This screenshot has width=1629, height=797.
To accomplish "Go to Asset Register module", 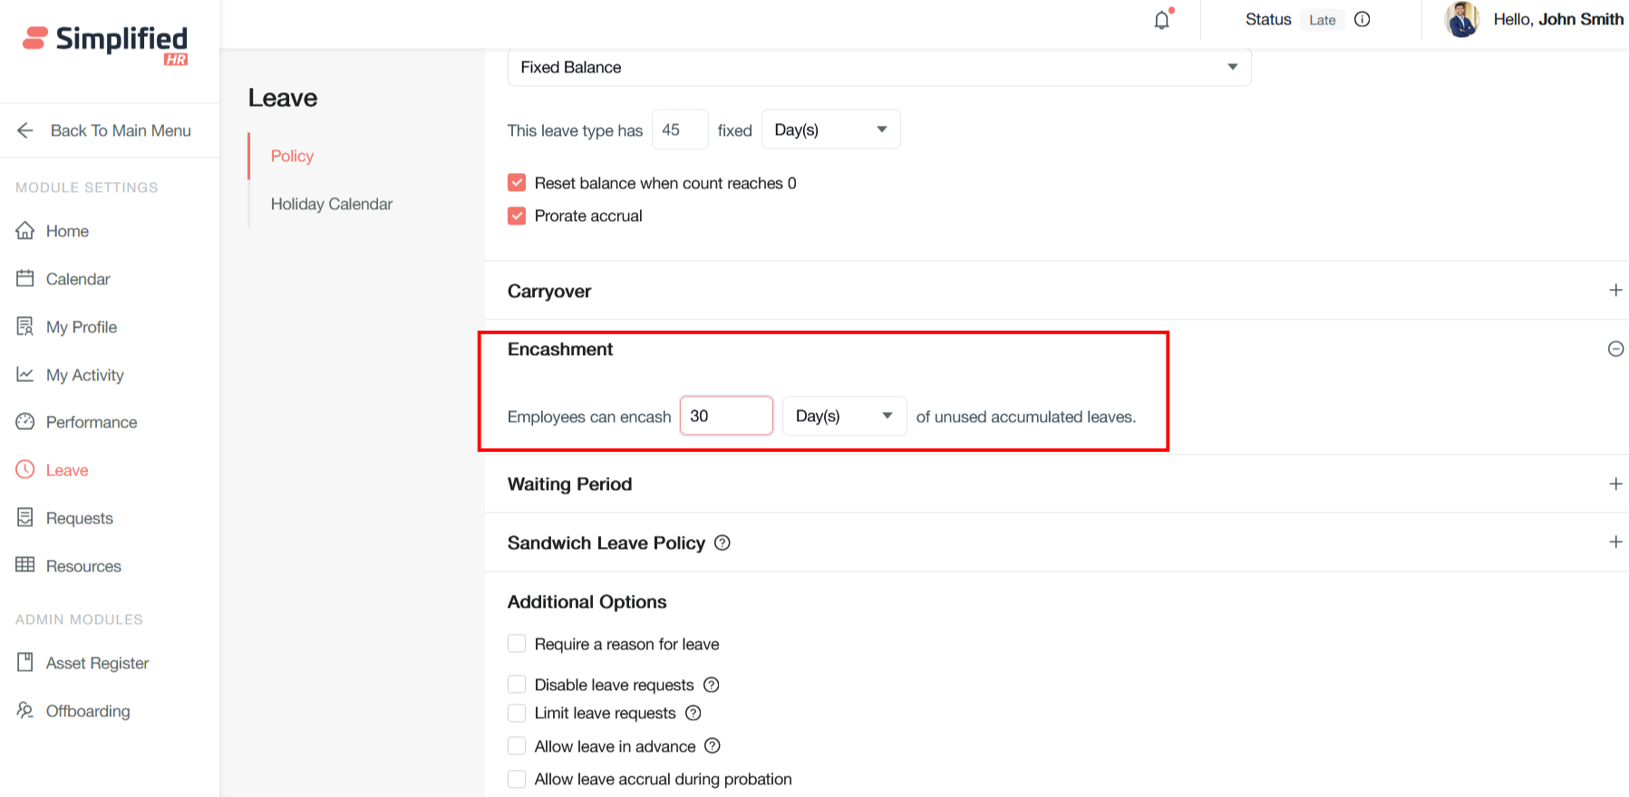I will point(97,663).
